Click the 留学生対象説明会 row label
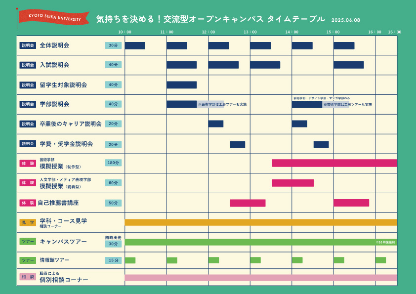The width and height of the screenshot is (416, 294). point(63,85)
